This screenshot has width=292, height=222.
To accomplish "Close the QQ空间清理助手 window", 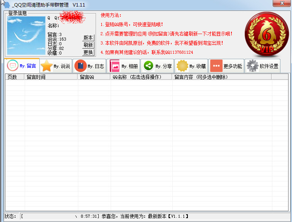I will pos(282,3).
